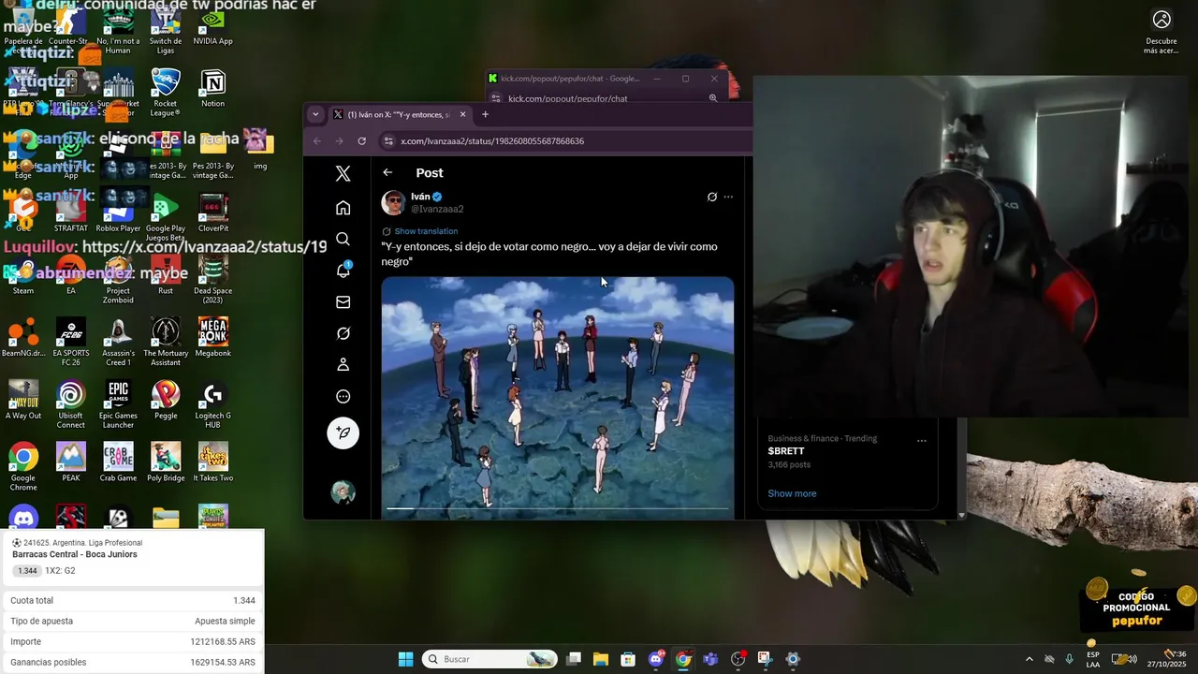
Task: Click the browser forward arrow
Action: pyautogui.click(x=339, y=141)
